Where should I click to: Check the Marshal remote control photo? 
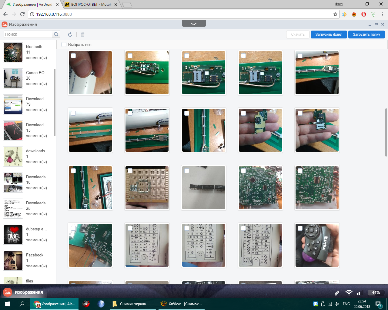pos(300,228)
